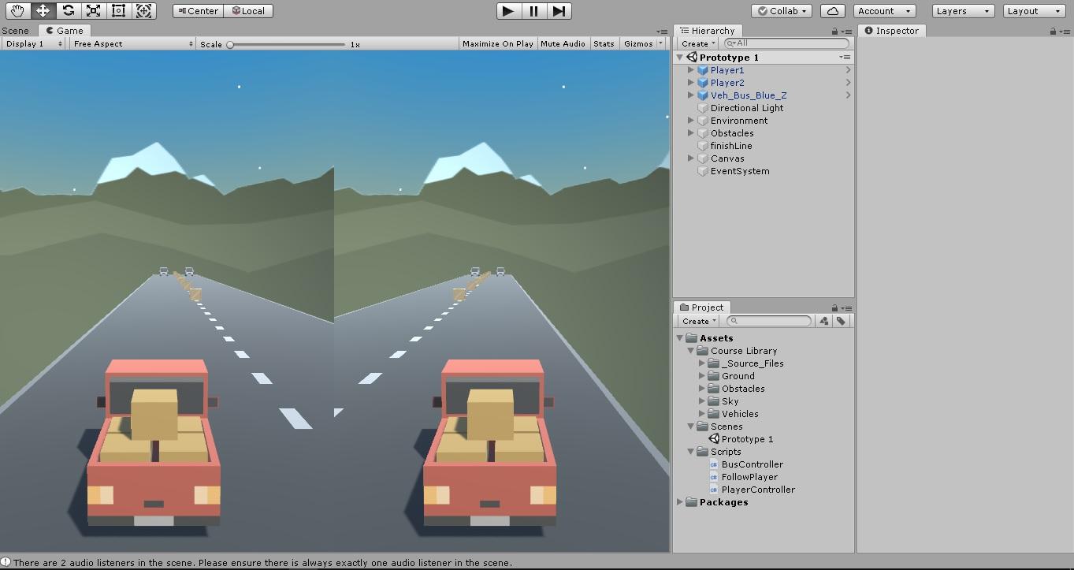Click the Pause button
This screenshot has height=570, width=1074.
(533, 11)
